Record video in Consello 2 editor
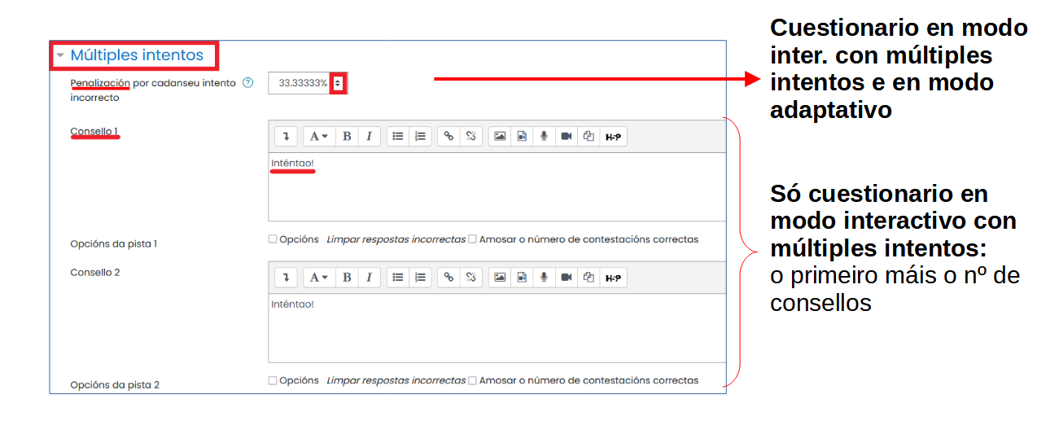1037x438 pixels. tap(567, 278)
